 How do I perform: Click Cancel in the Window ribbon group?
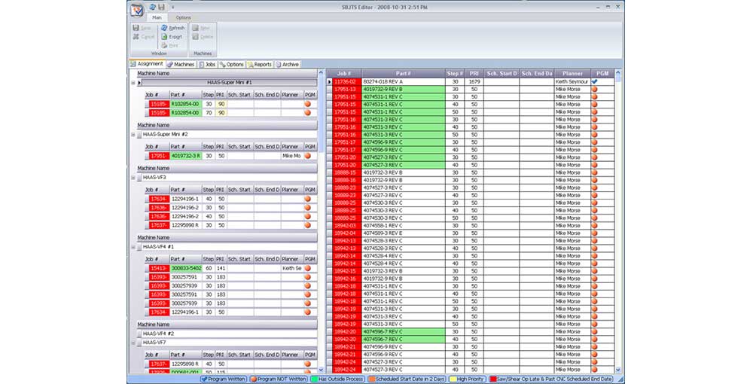click(144, 36)
